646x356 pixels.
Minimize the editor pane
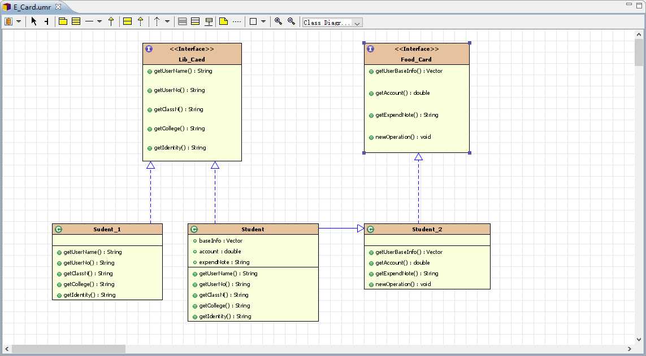[629, 5]
